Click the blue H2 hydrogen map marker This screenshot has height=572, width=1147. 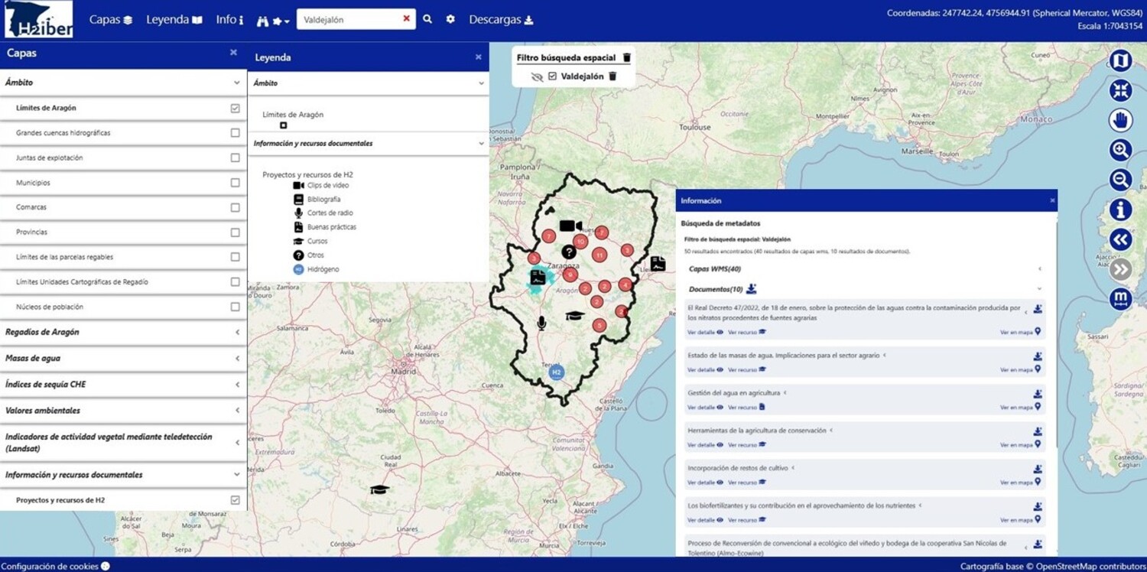point(557,372)
